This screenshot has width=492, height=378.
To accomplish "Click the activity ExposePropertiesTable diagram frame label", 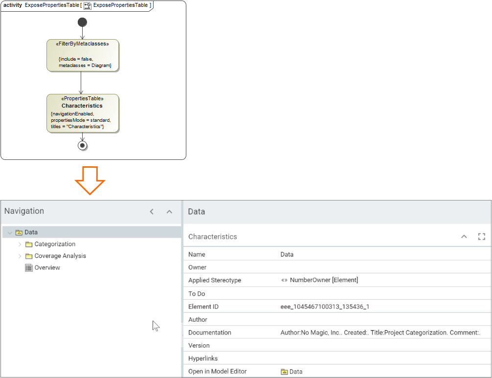I will (77, 5).
